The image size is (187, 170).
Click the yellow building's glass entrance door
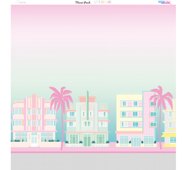pyautogui.click(x=136, y=141)
